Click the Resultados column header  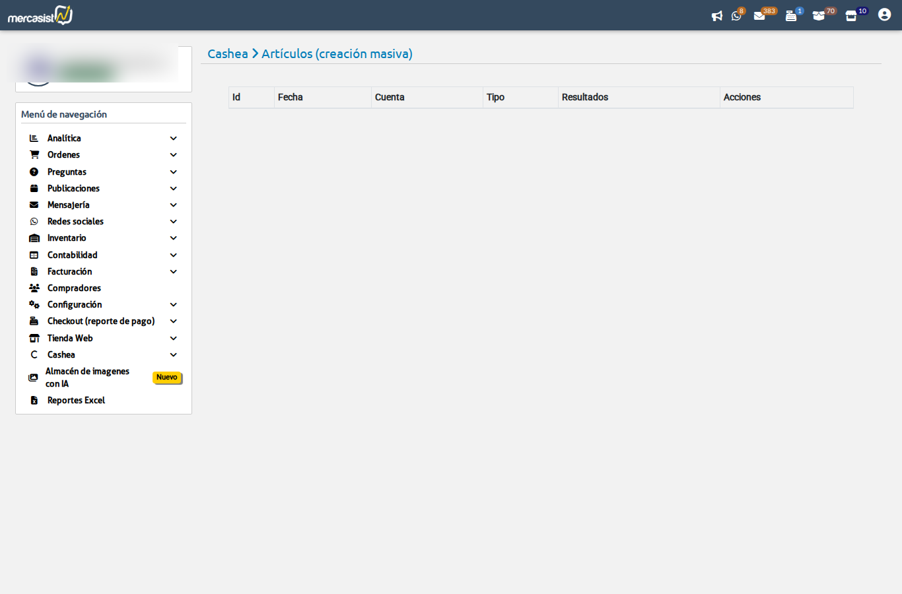tap(584, 98)
